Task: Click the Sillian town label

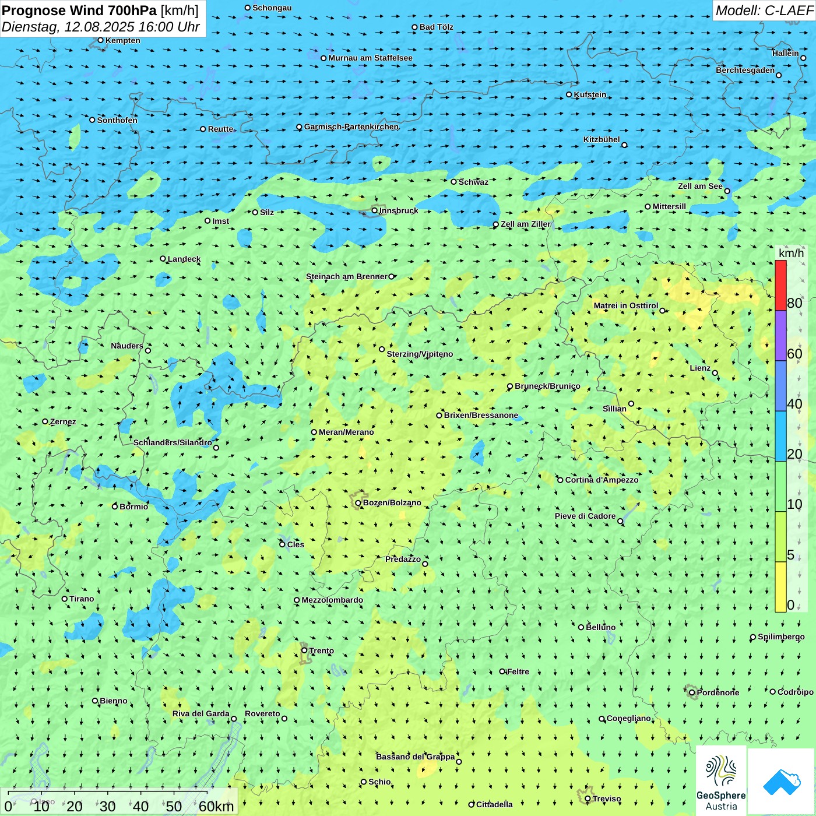Action: [614, 409]
